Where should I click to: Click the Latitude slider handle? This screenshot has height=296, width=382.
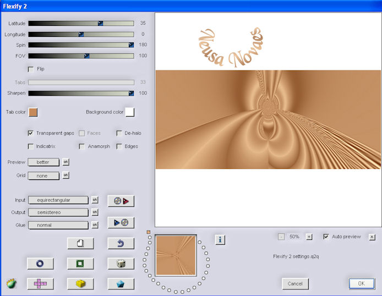coord(100,23)
